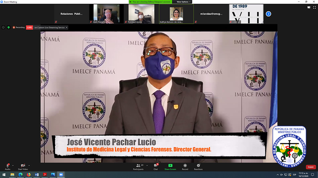Open Microsoft Edge from the taskbar
Viewport: 318px width, 178px height.
click(x=20, y=175)
